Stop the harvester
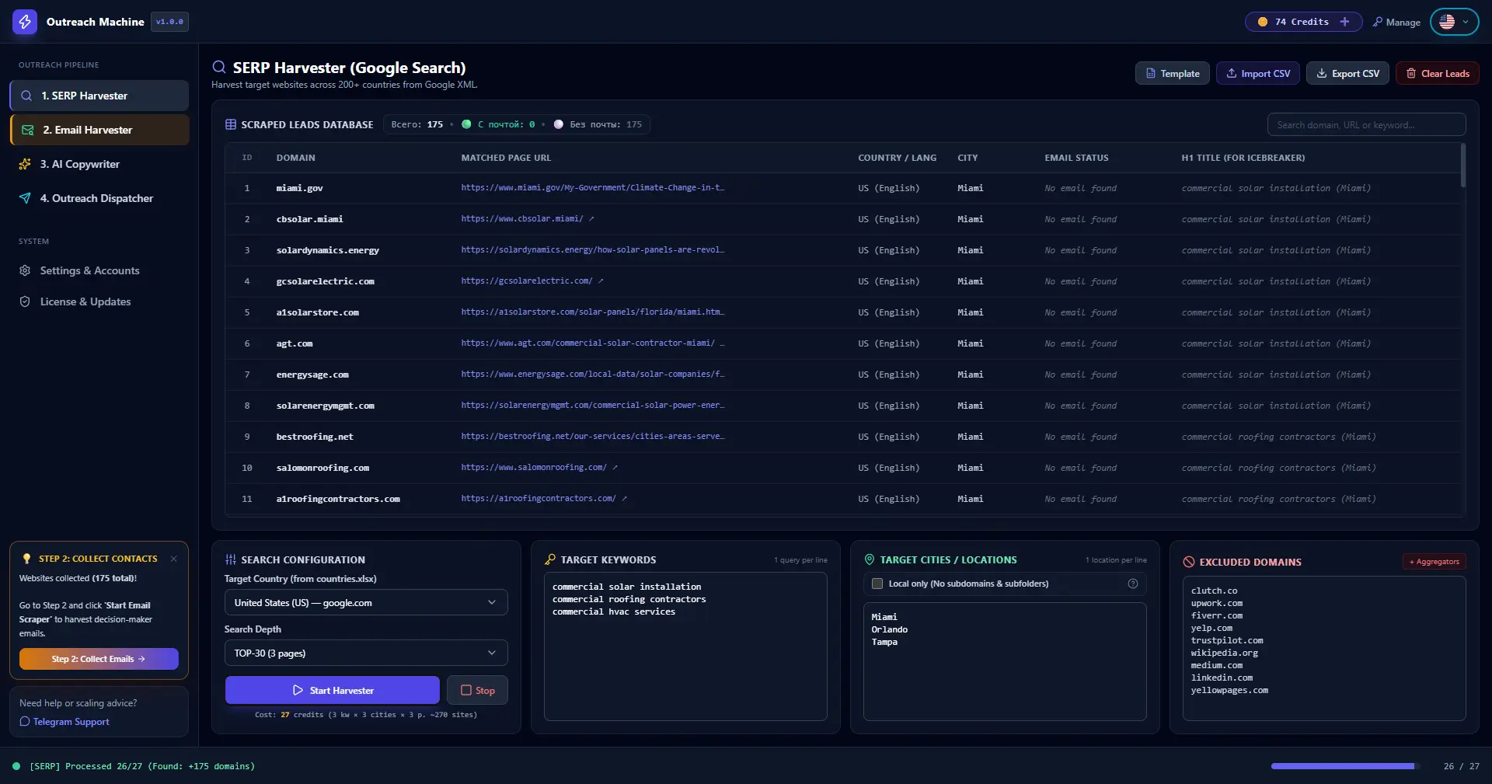The image size is (1492, 784). point(478,690)
